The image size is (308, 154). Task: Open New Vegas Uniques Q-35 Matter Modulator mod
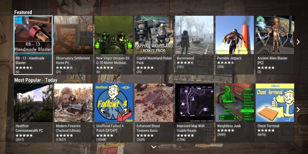click(x=114, y=45)
